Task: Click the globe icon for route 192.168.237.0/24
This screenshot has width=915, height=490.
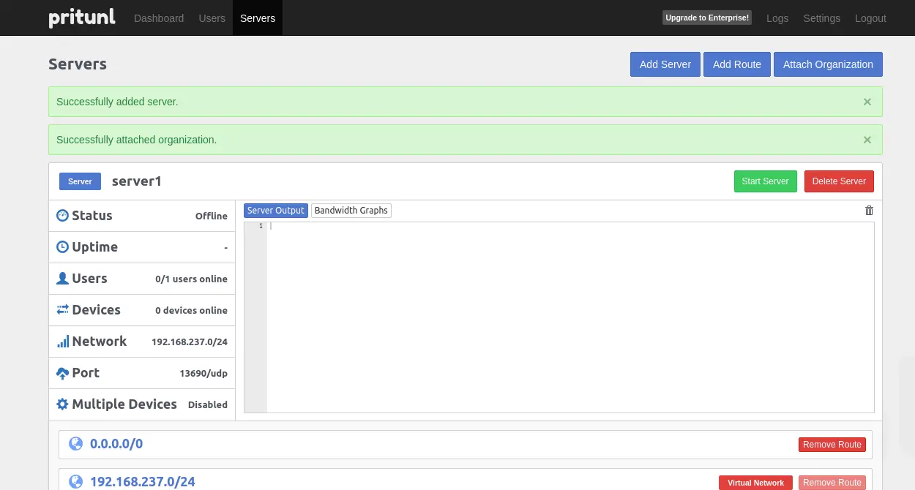Action: (75, 482)
